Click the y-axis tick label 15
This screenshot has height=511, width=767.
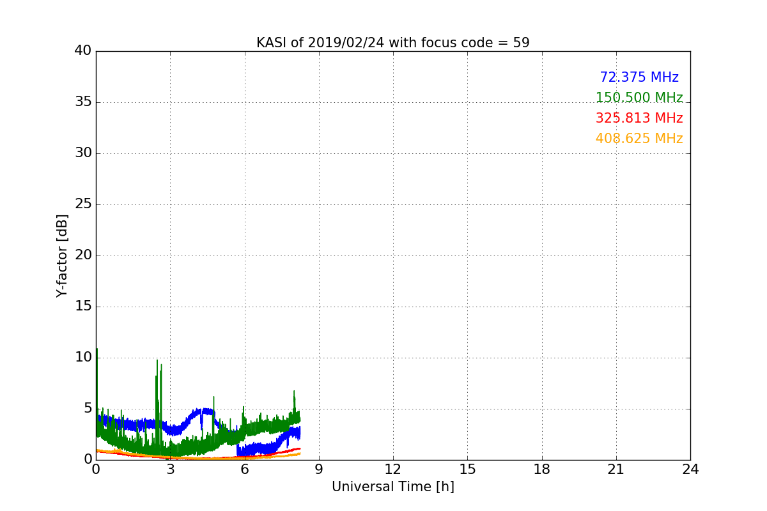(x=83, y=307)
